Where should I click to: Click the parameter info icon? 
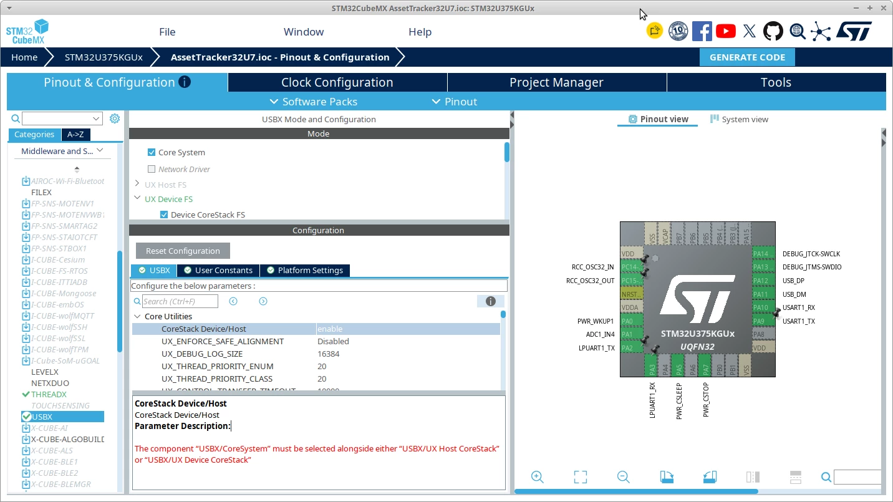(491, 301)
